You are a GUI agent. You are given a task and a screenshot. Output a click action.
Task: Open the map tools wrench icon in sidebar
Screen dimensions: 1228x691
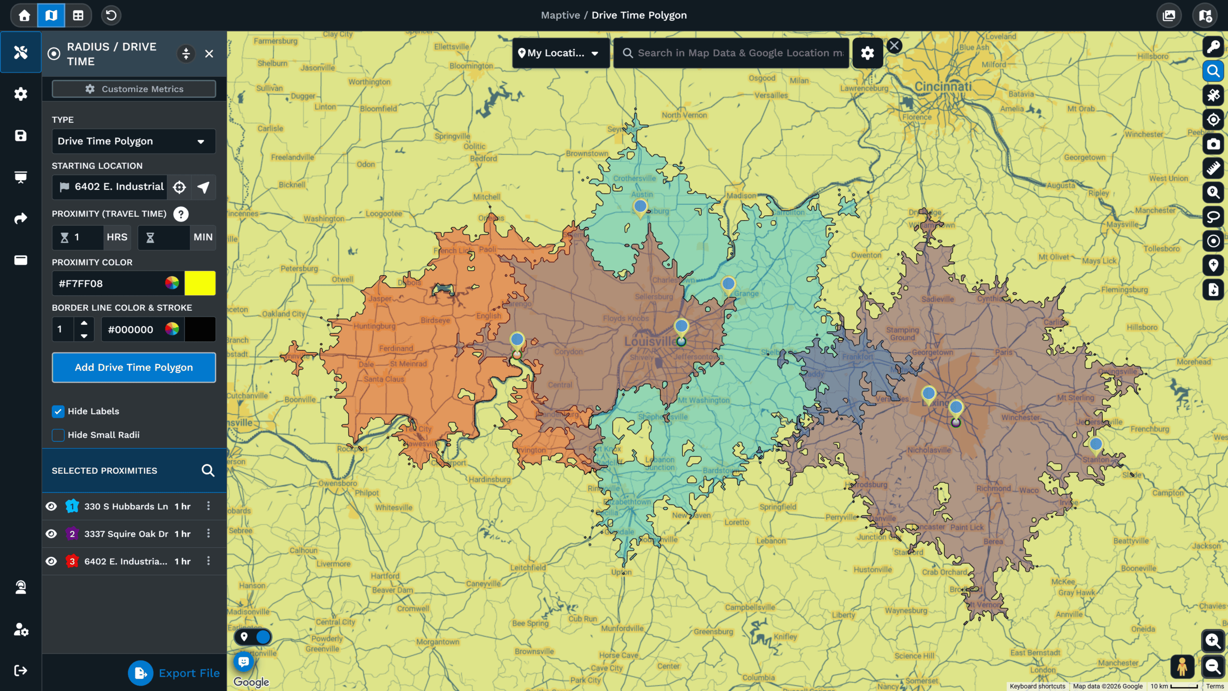point(21,52)
